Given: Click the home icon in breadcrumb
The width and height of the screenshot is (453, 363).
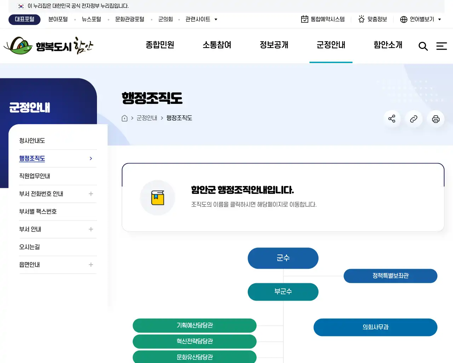Looking at the screenshot, I should [125, 118].
